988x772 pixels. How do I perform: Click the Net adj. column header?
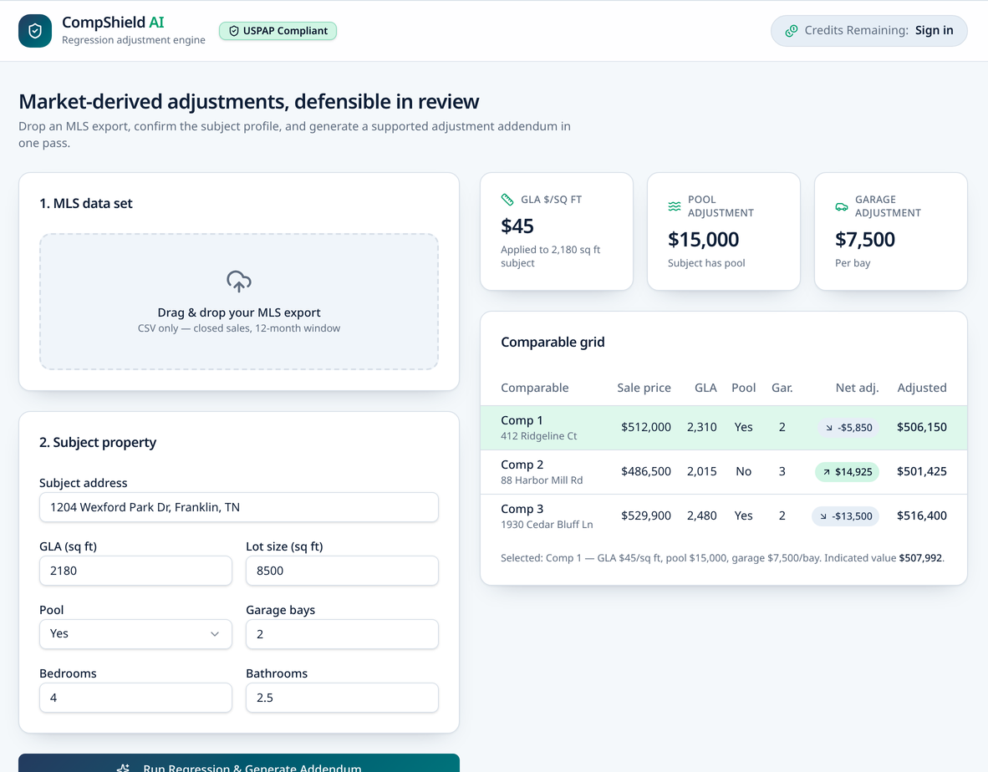857,388
